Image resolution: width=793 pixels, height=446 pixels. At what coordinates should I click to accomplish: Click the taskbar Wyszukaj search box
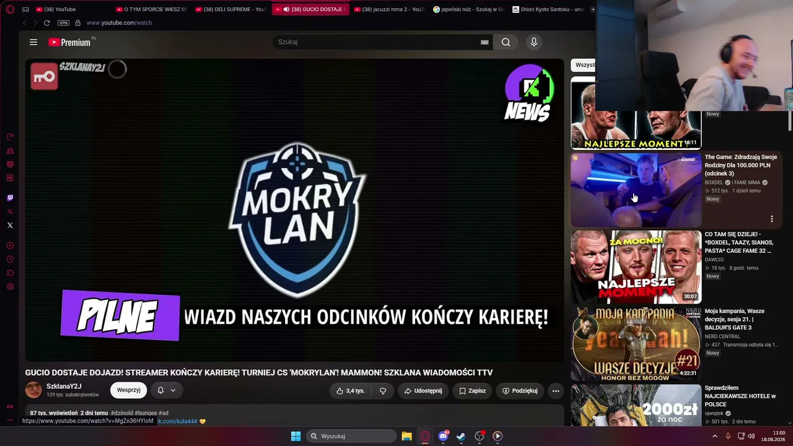(351, 436)
